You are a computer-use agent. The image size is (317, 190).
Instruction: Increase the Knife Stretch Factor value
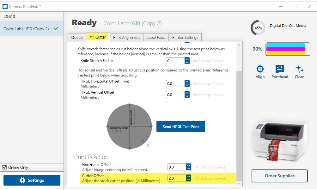[187, 59]
